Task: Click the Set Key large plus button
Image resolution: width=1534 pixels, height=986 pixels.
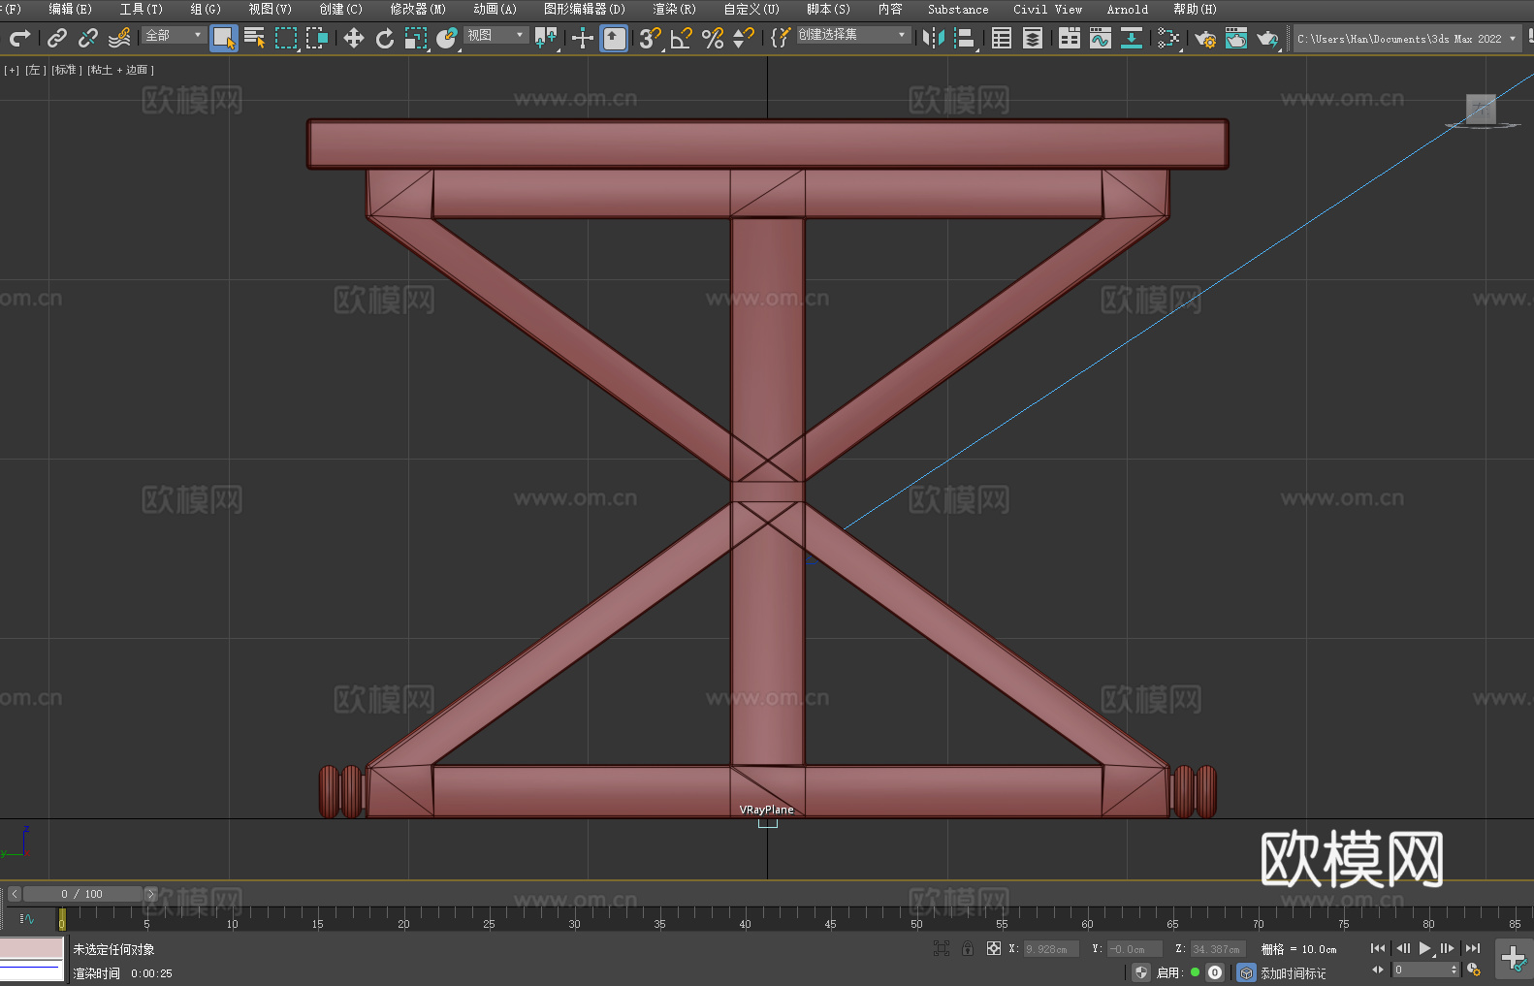Action: [x=1513, y=958]
